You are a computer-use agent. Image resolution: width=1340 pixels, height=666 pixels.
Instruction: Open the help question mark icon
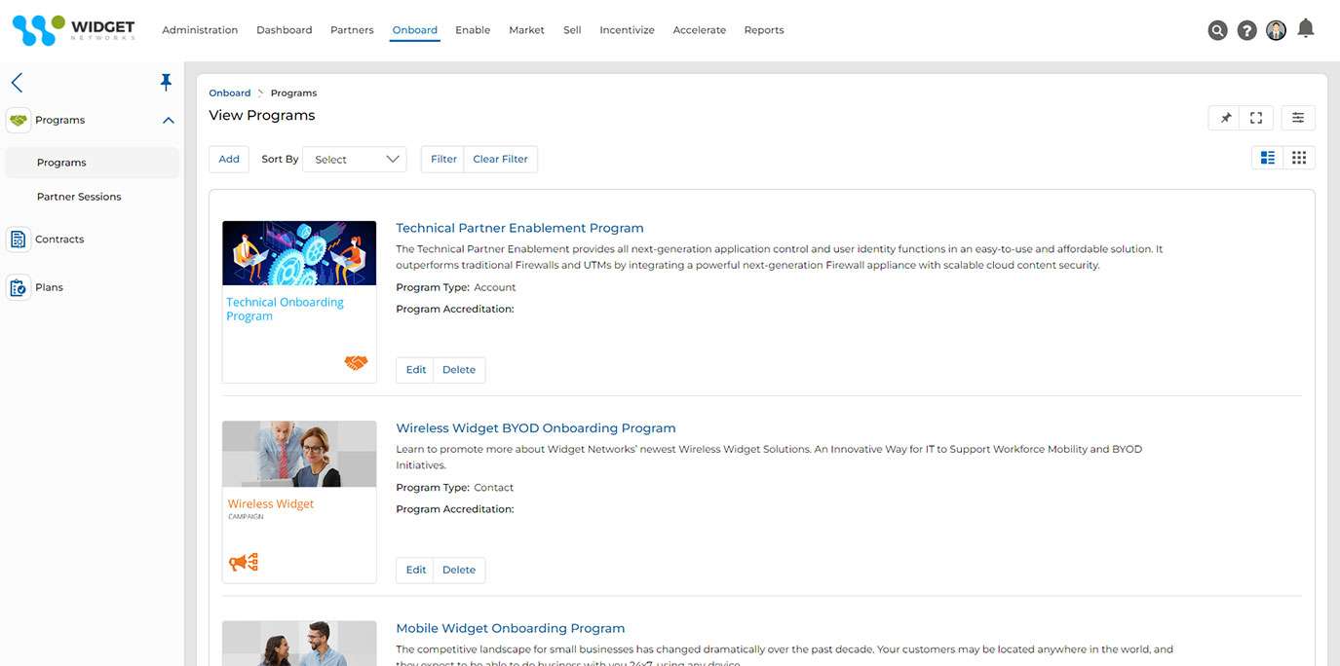point(1246,30)
